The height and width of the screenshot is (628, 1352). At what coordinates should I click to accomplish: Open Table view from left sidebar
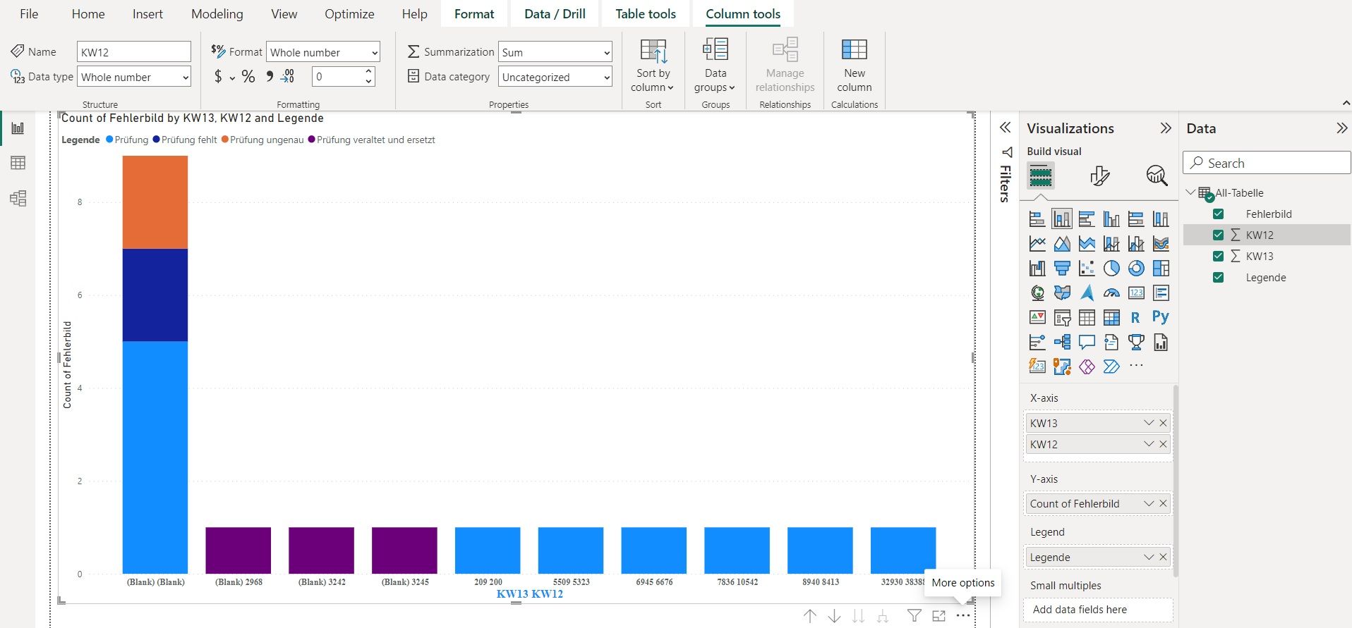[18, 163]
